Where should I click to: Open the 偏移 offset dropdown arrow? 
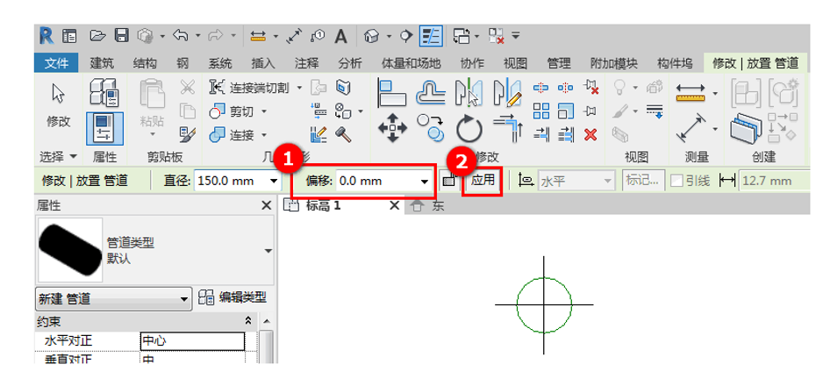pos(425,182)
